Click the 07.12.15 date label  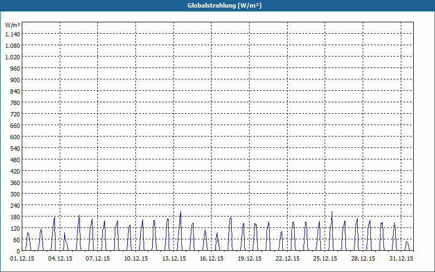click(98, 259)
